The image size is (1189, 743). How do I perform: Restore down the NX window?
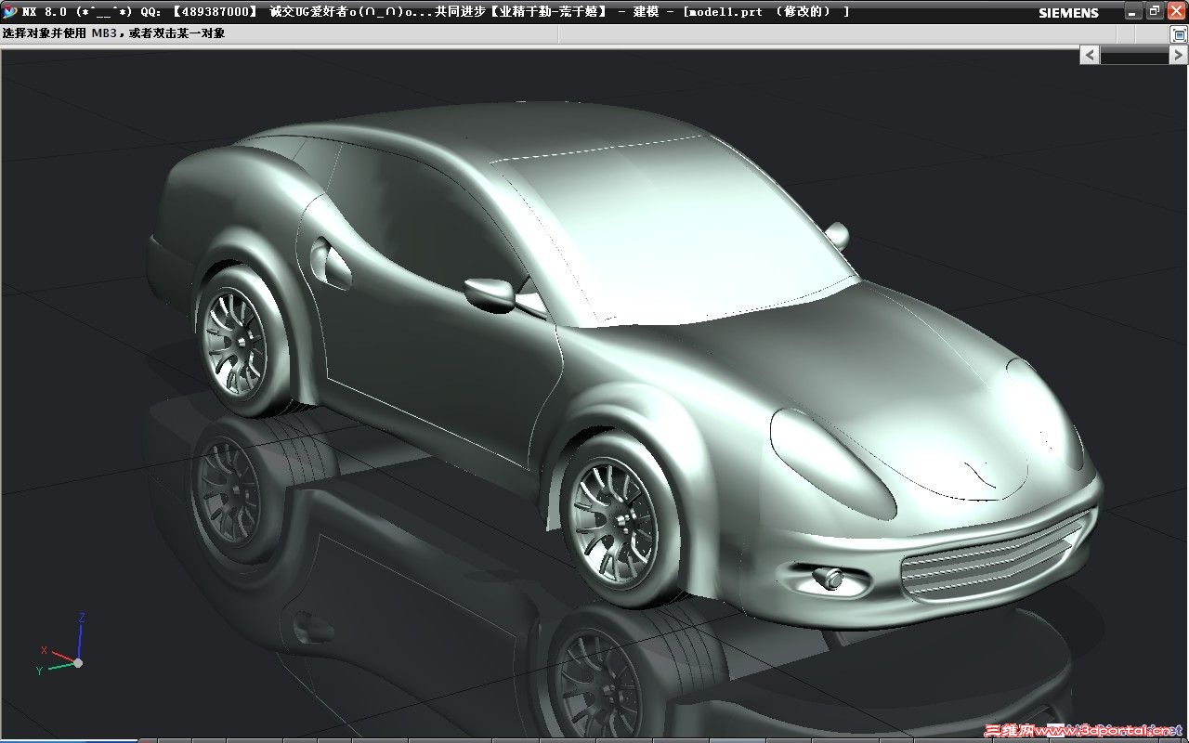click(1155, 11)
